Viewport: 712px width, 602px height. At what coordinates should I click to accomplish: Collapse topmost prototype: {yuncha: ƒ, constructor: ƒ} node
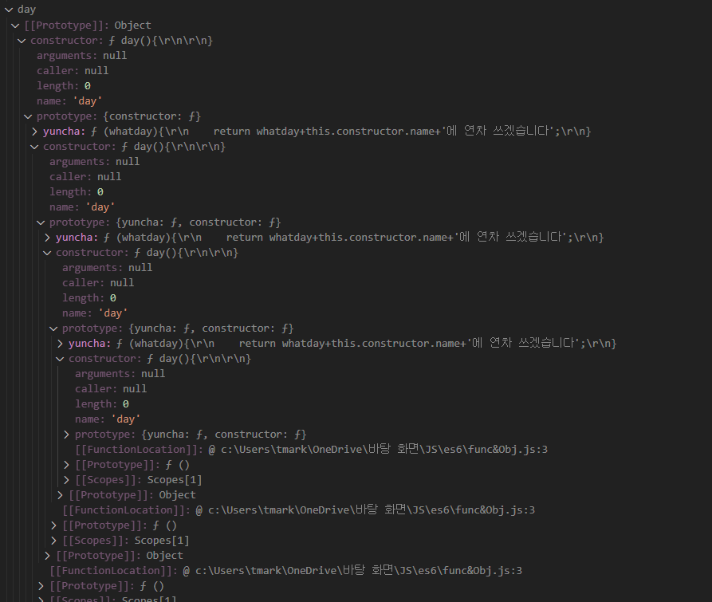[41, 223]
